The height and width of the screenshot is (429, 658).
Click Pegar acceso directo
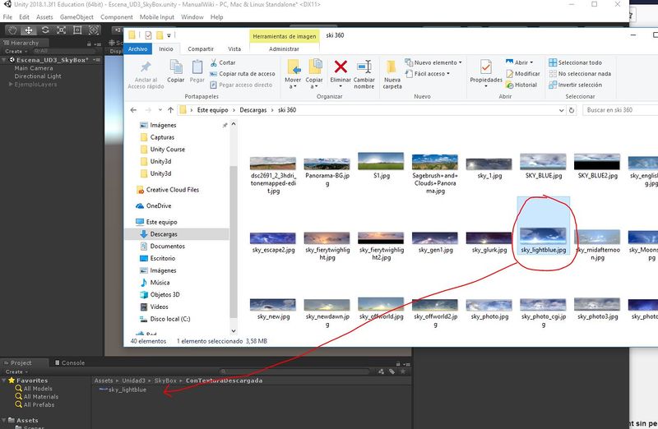[241, 85]
